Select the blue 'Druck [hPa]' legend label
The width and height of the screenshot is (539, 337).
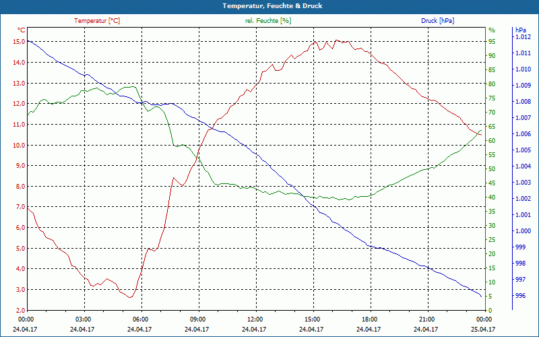[x=437, y=21]
